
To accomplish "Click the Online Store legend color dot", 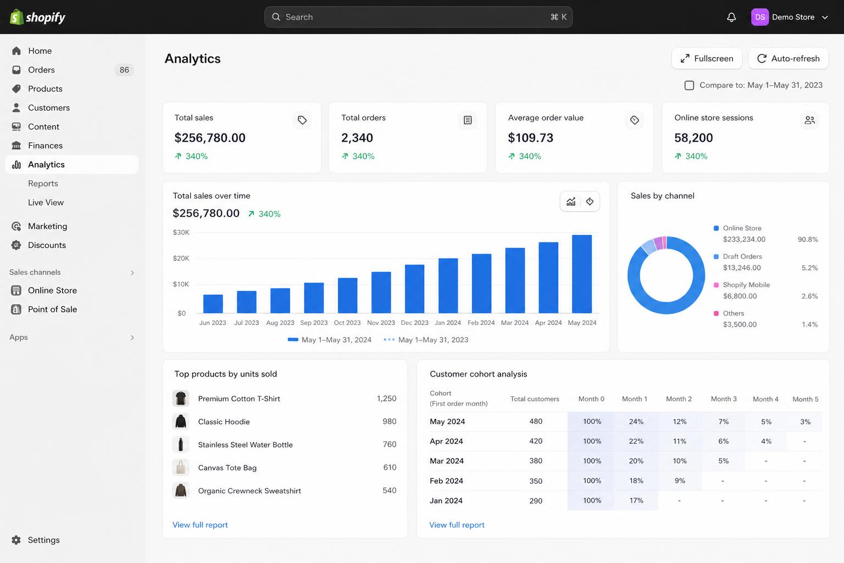I will pos(716,228).
